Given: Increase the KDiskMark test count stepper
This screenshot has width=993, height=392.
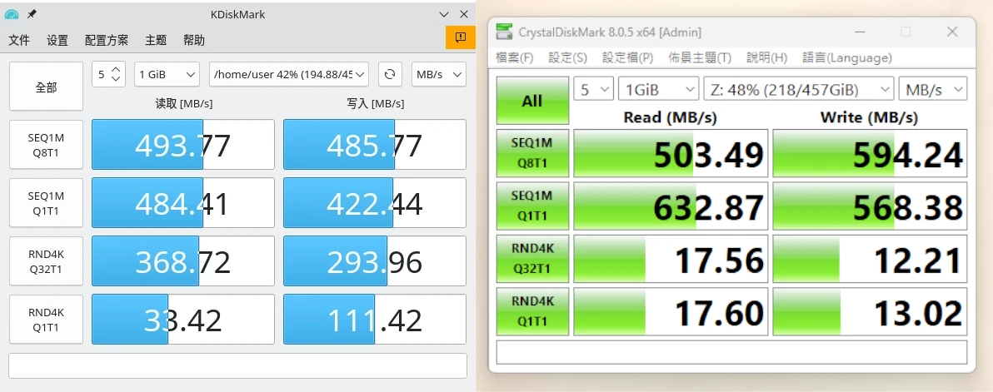Looking at the screenshot, I should tap(117, 69).
